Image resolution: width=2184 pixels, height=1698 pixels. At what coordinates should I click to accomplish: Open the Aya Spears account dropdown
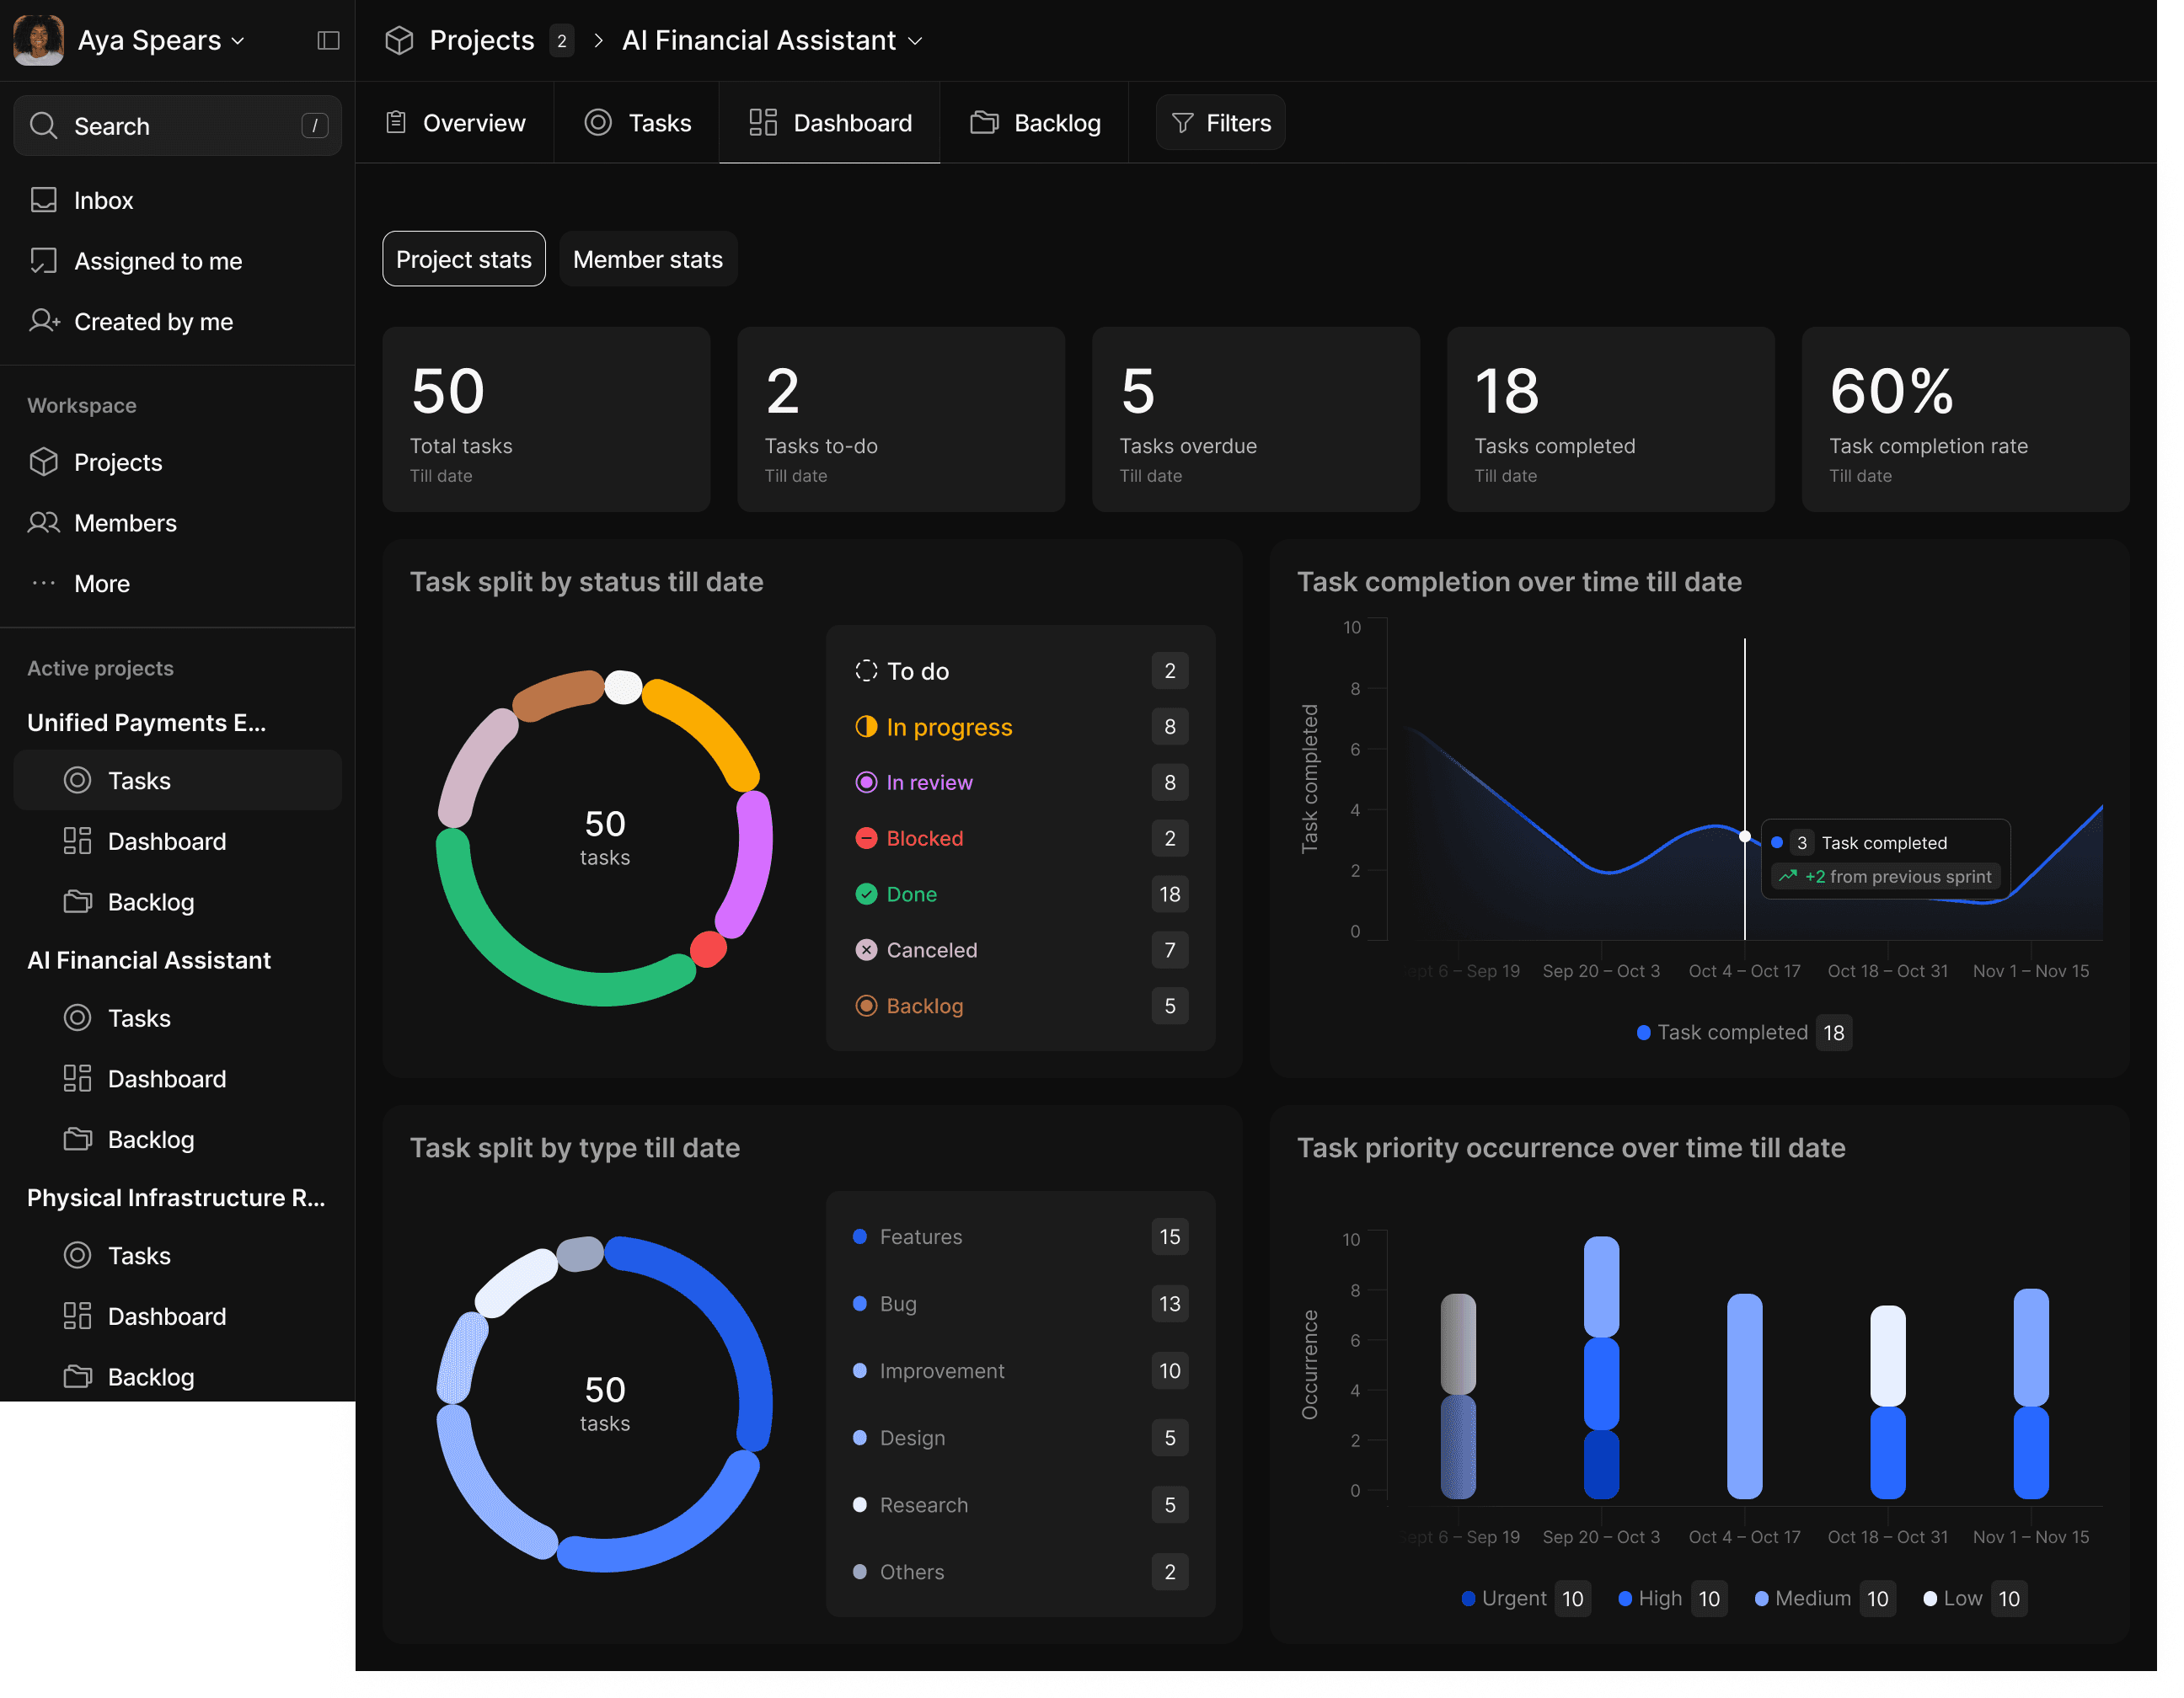click(x=160, y=40)
